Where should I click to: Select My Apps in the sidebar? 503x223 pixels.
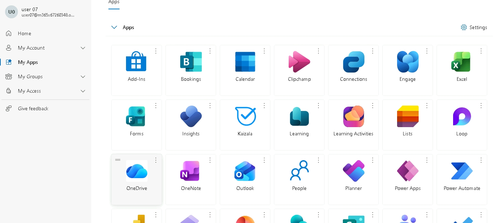[45, 62]
